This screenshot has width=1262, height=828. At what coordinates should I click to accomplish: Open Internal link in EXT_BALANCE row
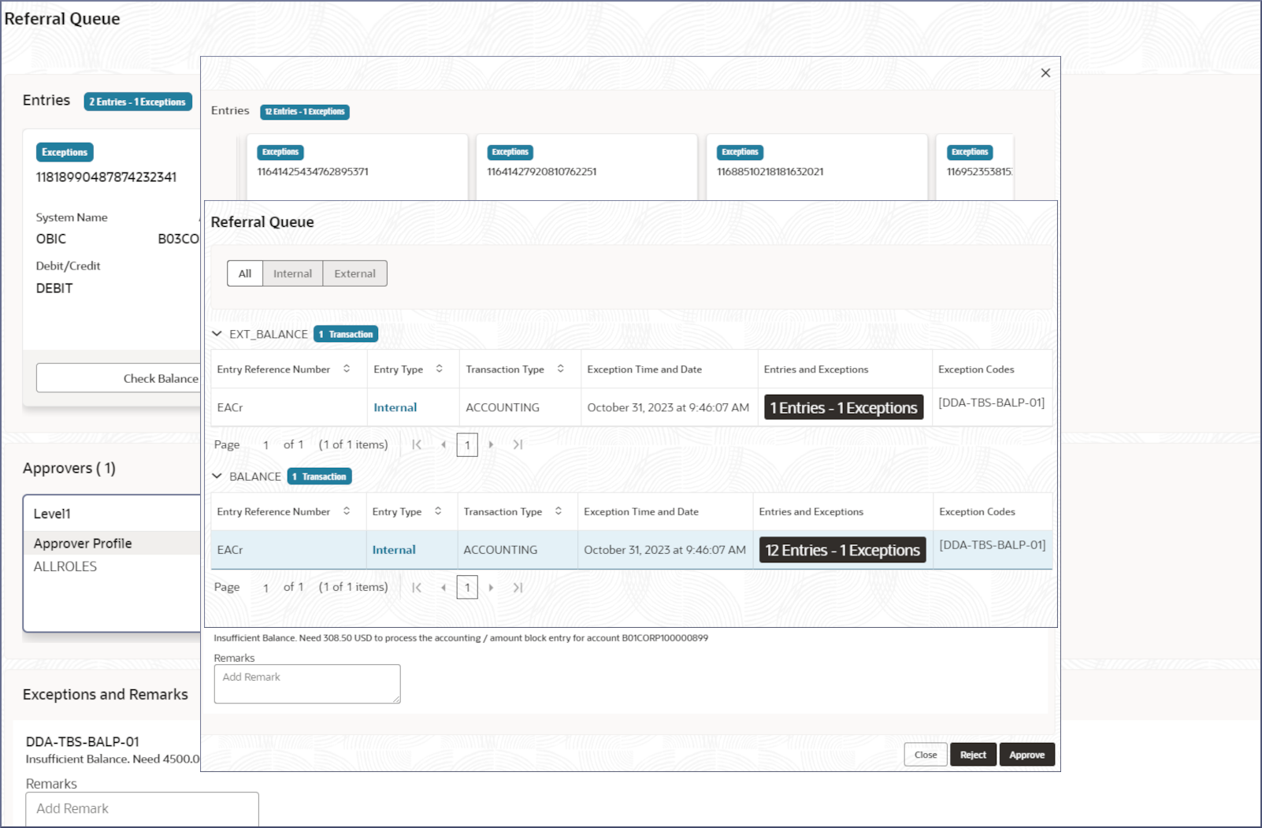[395, 407]
